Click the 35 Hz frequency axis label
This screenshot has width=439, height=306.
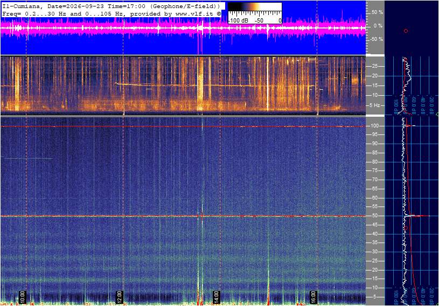[x=374, y=243]
